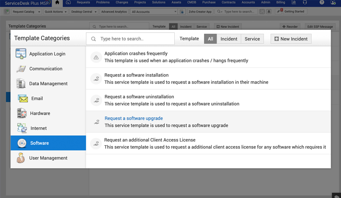The image size is (341, 198).
Task: Go to Home via house icon
Action: (x=57, y=3)
